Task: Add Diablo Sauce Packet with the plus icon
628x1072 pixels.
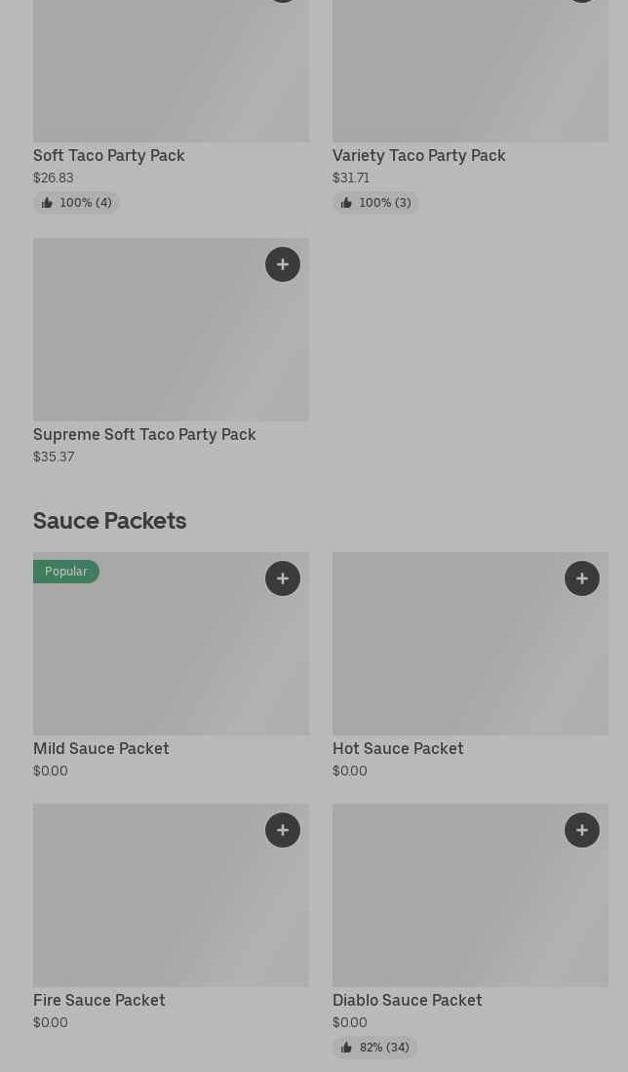Action: point(582,830)
